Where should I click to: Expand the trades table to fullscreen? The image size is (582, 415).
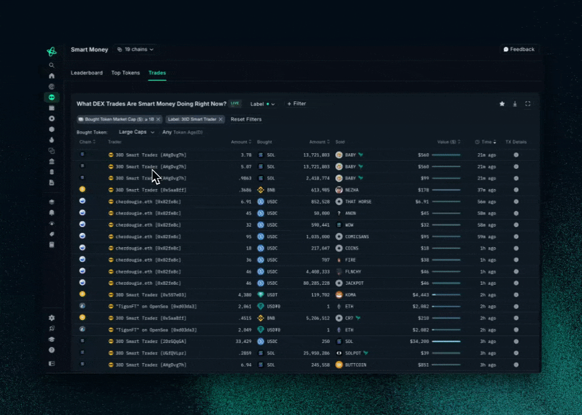pyautogui.click(x=528, y=104)
